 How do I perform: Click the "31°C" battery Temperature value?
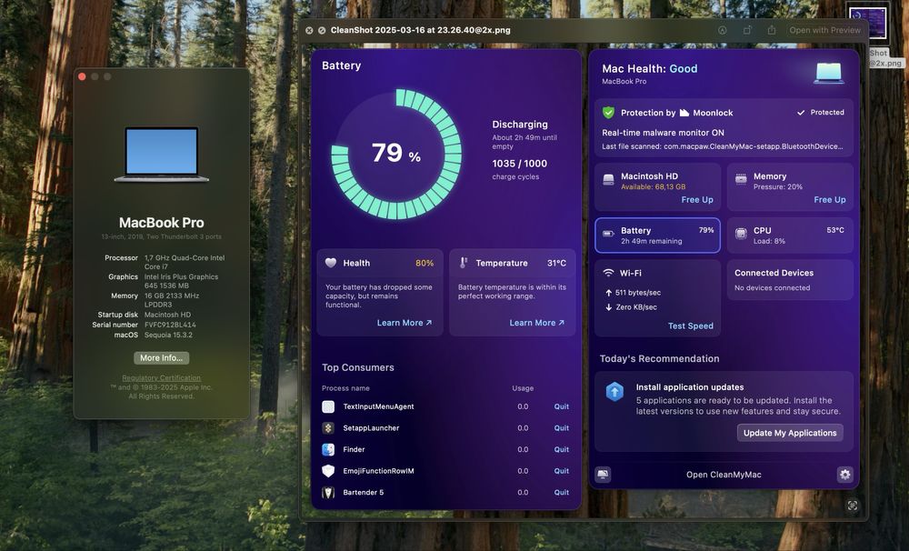click(x=556, y=263)
